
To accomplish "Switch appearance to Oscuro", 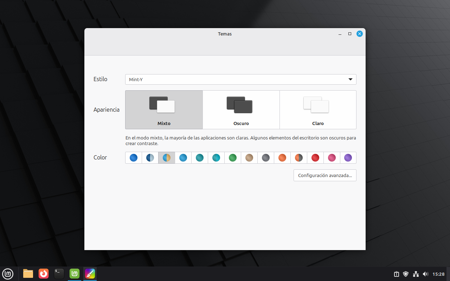I will tap(241, 110).
